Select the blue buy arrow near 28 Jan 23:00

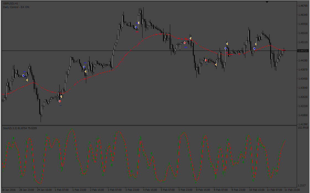coord(23,75)
